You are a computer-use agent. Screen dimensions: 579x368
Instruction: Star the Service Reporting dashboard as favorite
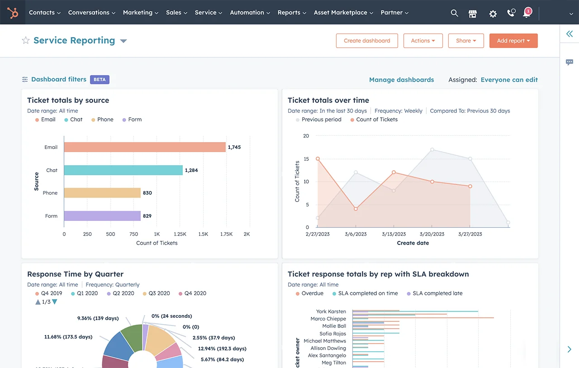pyautogui.click(x=26, y=40)
